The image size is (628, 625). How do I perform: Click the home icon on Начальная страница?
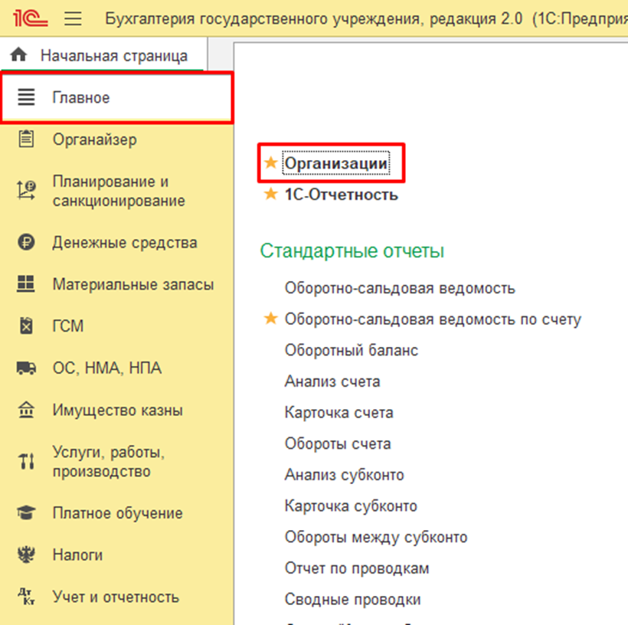(19, 54)
